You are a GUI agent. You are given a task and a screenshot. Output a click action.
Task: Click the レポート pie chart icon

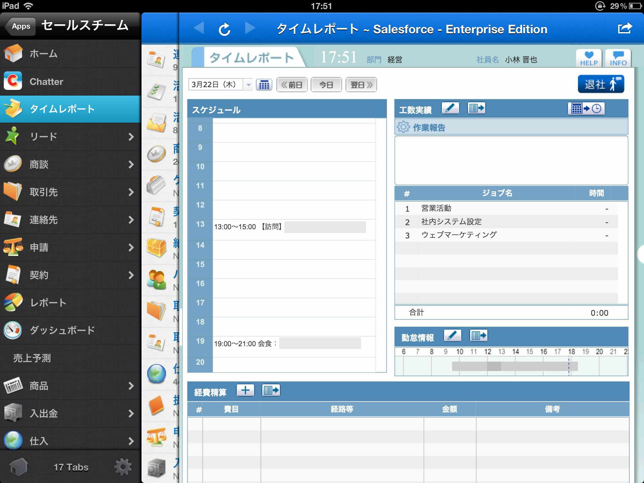click(13, 302)
